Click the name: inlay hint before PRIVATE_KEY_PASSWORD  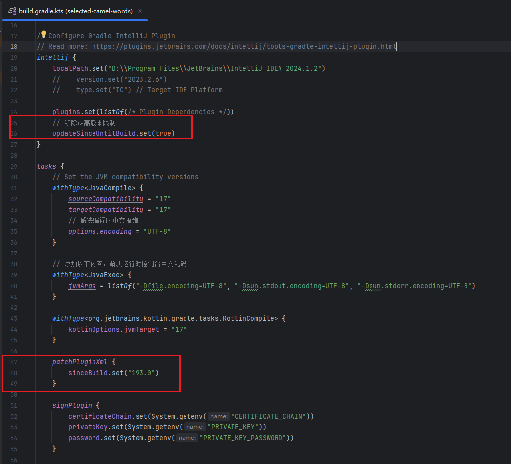point(186,437)
